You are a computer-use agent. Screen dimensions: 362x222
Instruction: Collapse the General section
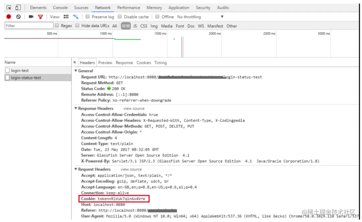click(75, 71)
